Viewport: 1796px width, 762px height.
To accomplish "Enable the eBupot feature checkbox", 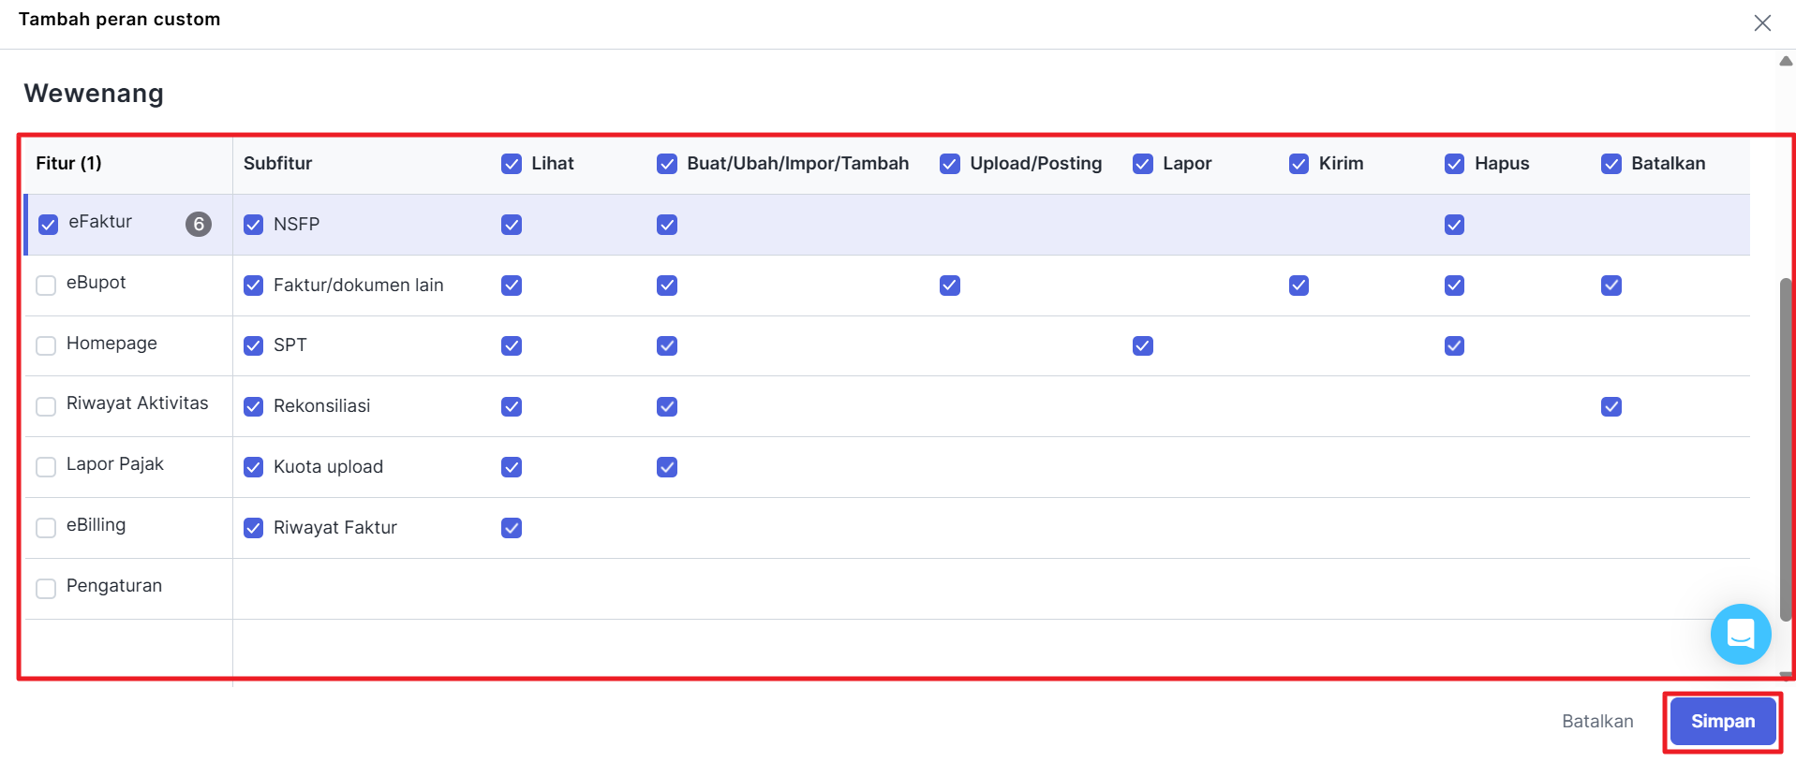I will (x=46, y=285).
